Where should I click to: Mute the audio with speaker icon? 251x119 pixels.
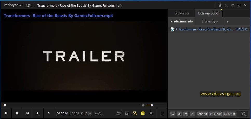coord(144,105)
